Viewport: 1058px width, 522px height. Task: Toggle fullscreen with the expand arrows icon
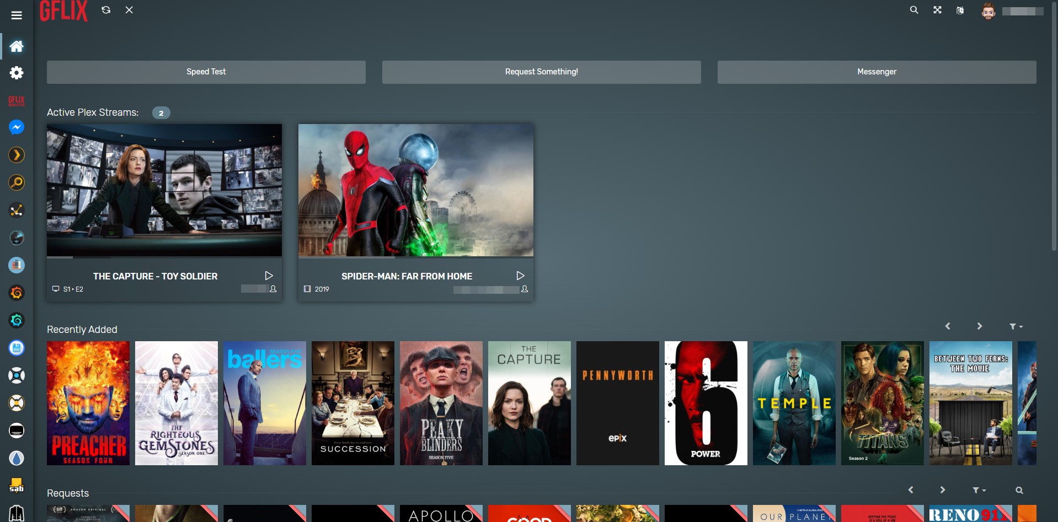click(x=937, y=10)
